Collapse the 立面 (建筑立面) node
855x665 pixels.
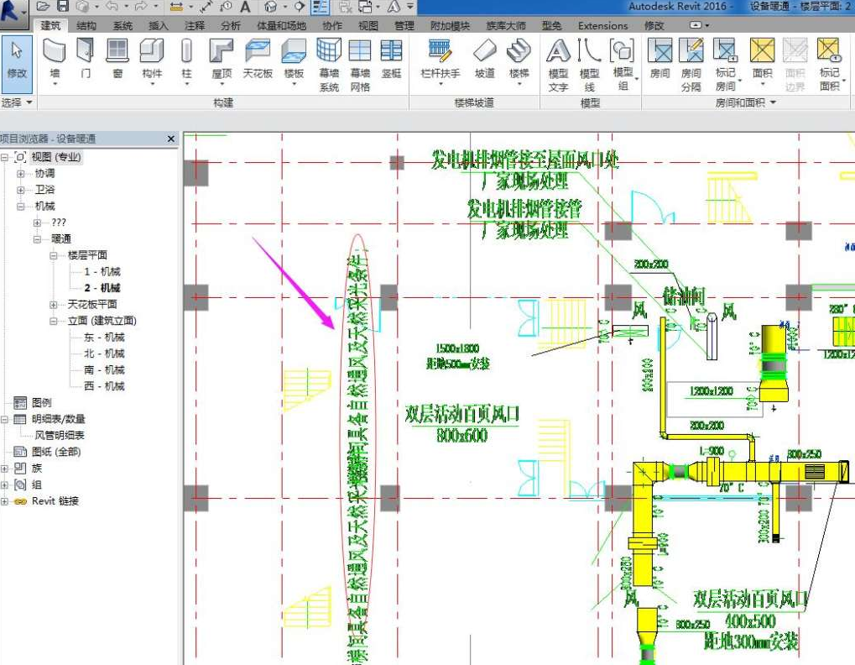[54, 321]
